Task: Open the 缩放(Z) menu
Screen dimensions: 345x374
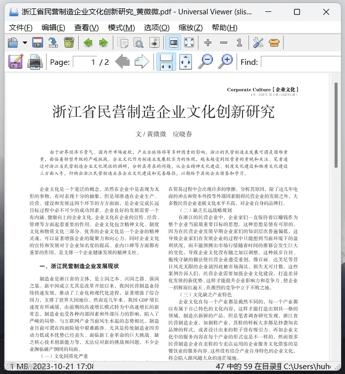Action: [x=191, y=28]
